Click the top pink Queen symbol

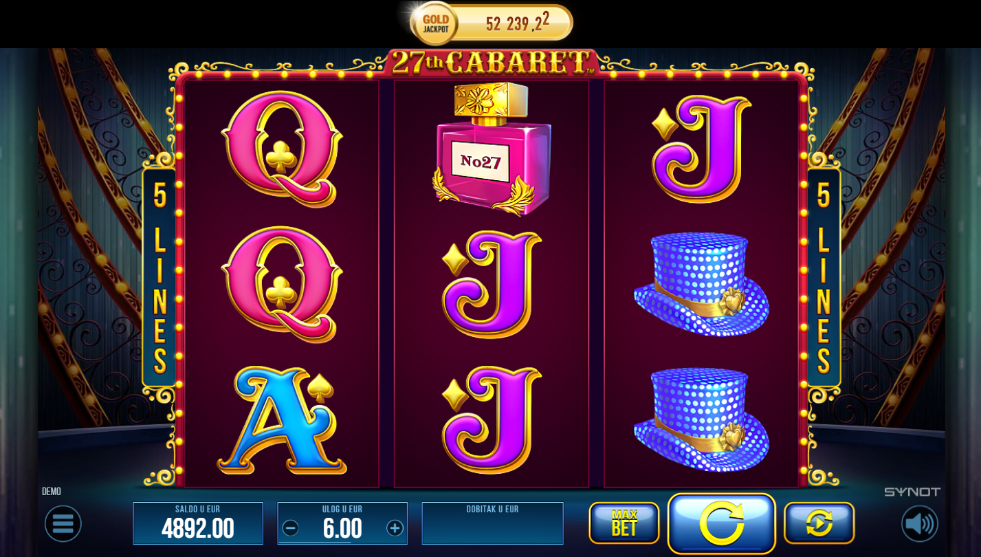tap(282, 149)
